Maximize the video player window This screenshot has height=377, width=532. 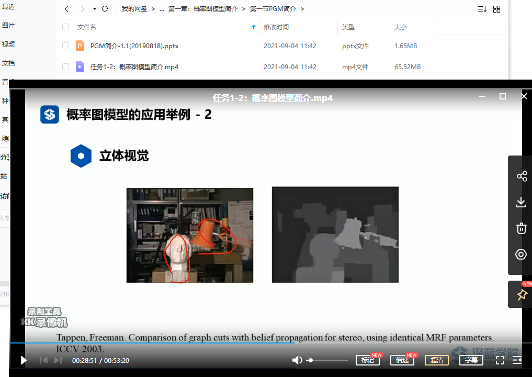[x=503, y=96]
